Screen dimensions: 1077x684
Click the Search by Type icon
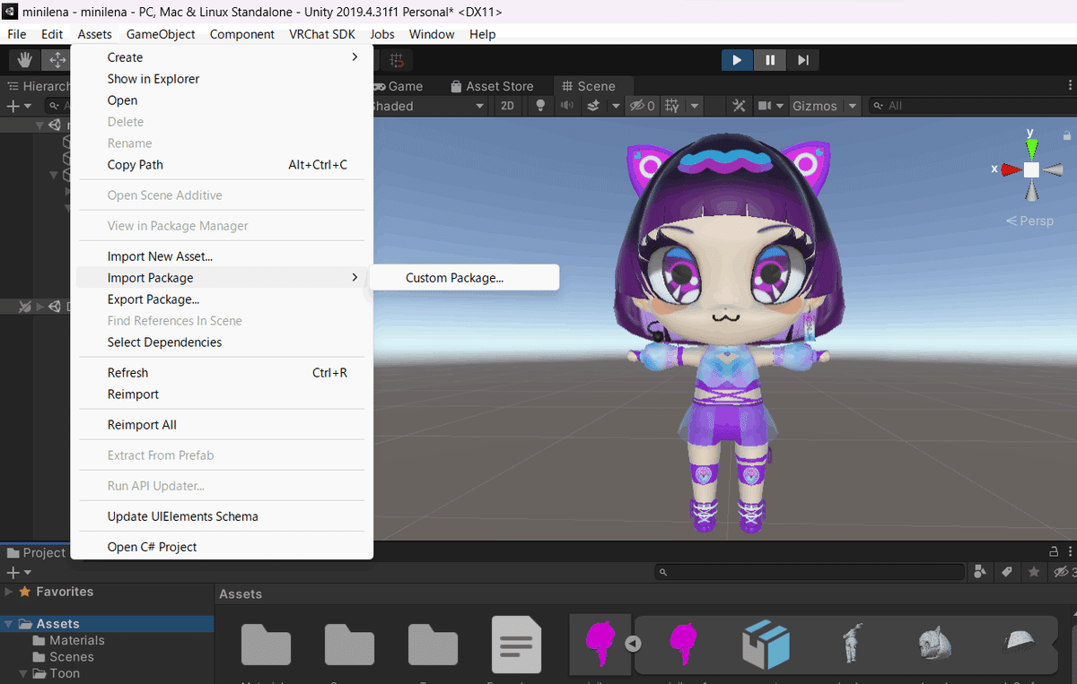coord(980,572)
